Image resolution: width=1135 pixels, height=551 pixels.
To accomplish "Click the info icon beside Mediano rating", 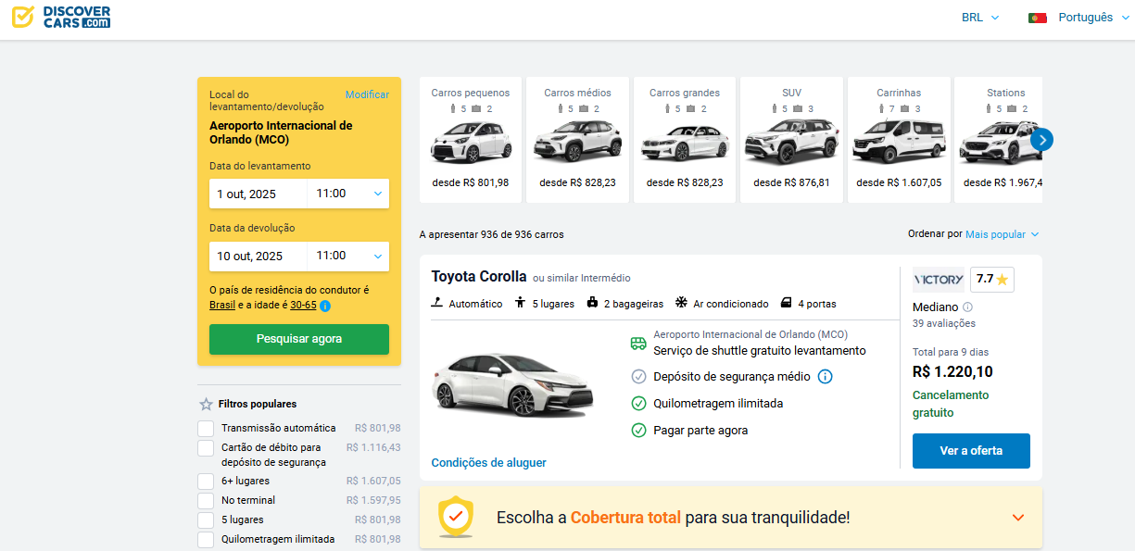I will 967,307.
